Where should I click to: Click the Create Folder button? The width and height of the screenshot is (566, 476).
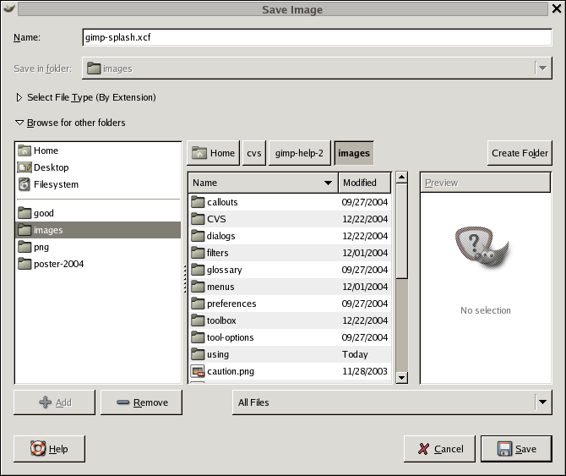pos(519,153)
